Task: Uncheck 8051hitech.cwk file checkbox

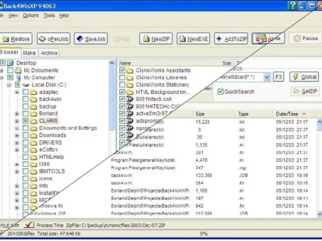Action: [x=122, y=99]
